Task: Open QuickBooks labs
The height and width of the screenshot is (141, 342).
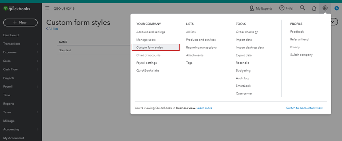Action: click(148, 70)
